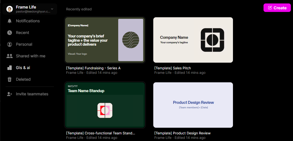Click the '[Template] Product Design Review' title
293x141 pixels.
click(x=182, y=133)
